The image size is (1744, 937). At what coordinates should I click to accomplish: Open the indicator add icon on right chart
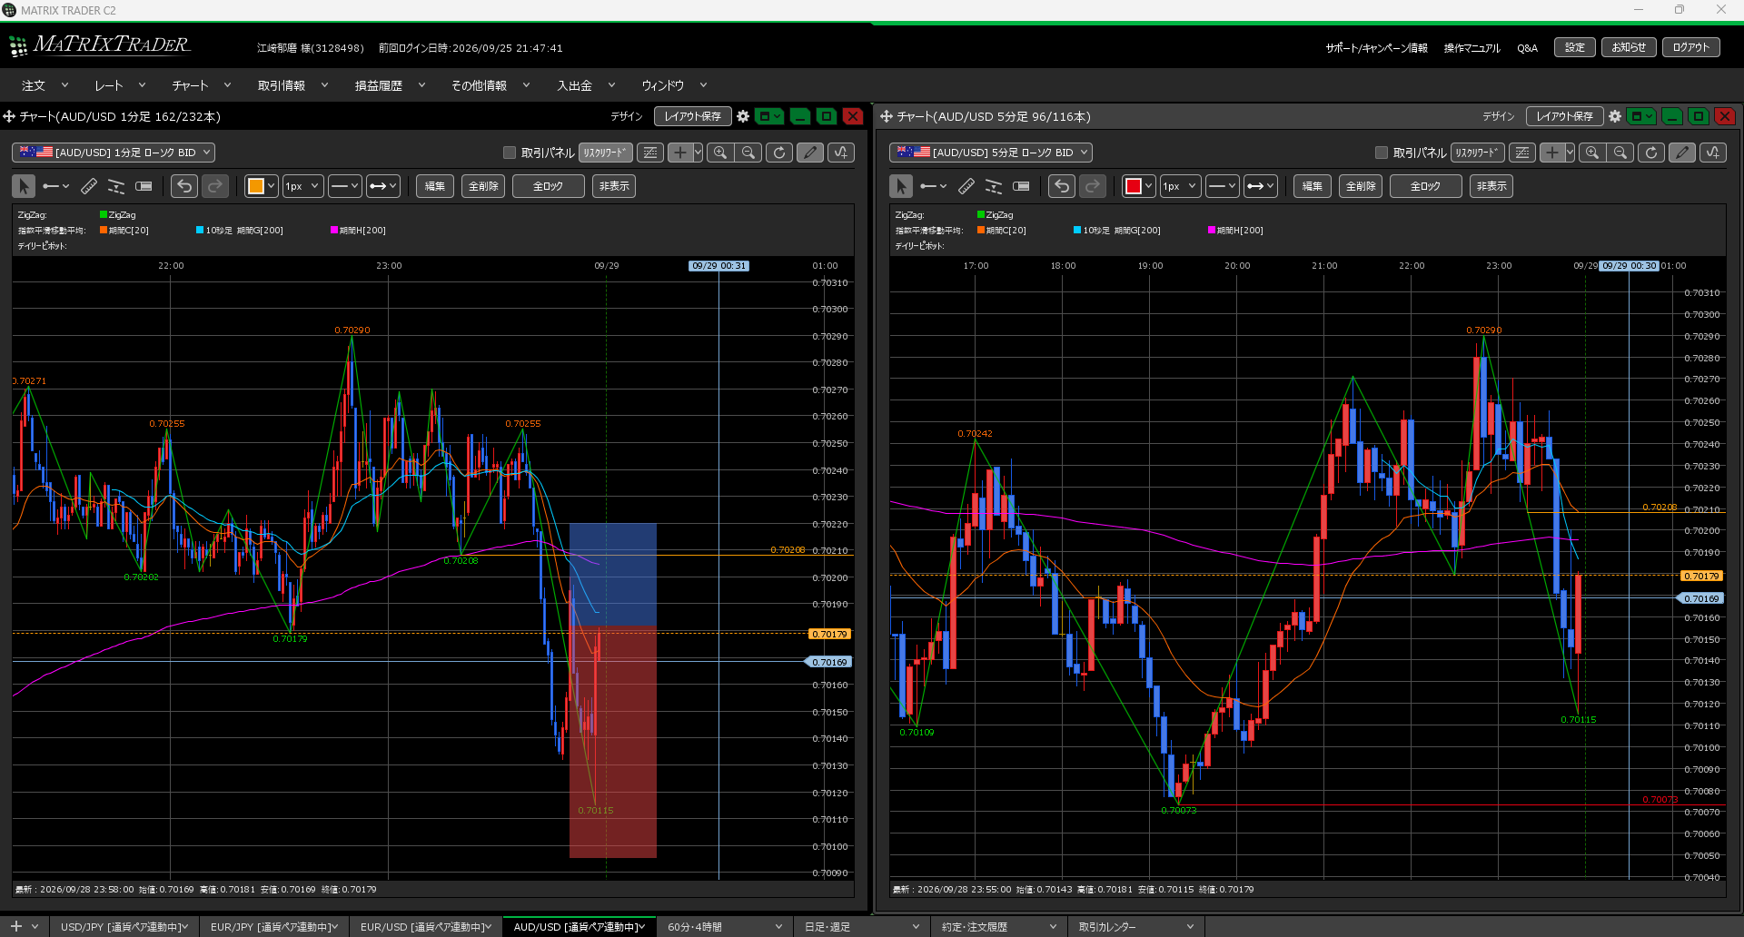pos(1713,153)
